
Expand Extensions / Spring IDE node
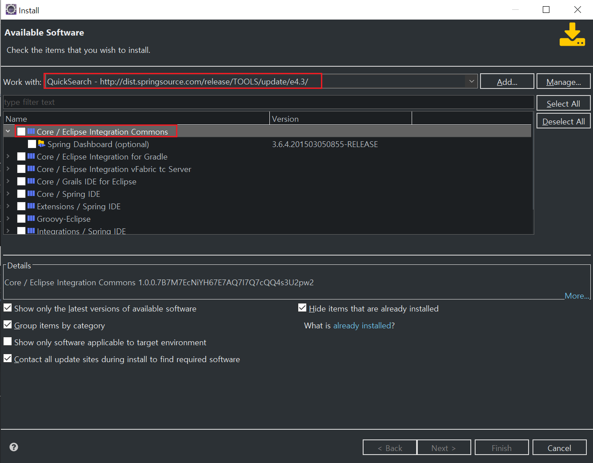8,206
